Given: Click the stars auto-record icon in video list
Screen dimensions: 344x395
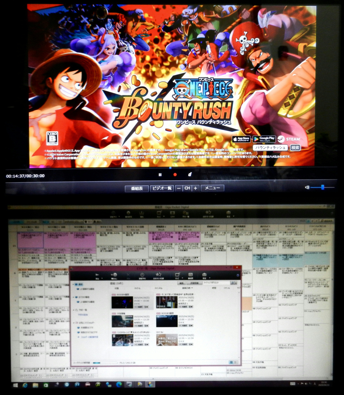Looking at the screenshot, I should [159, 275].
